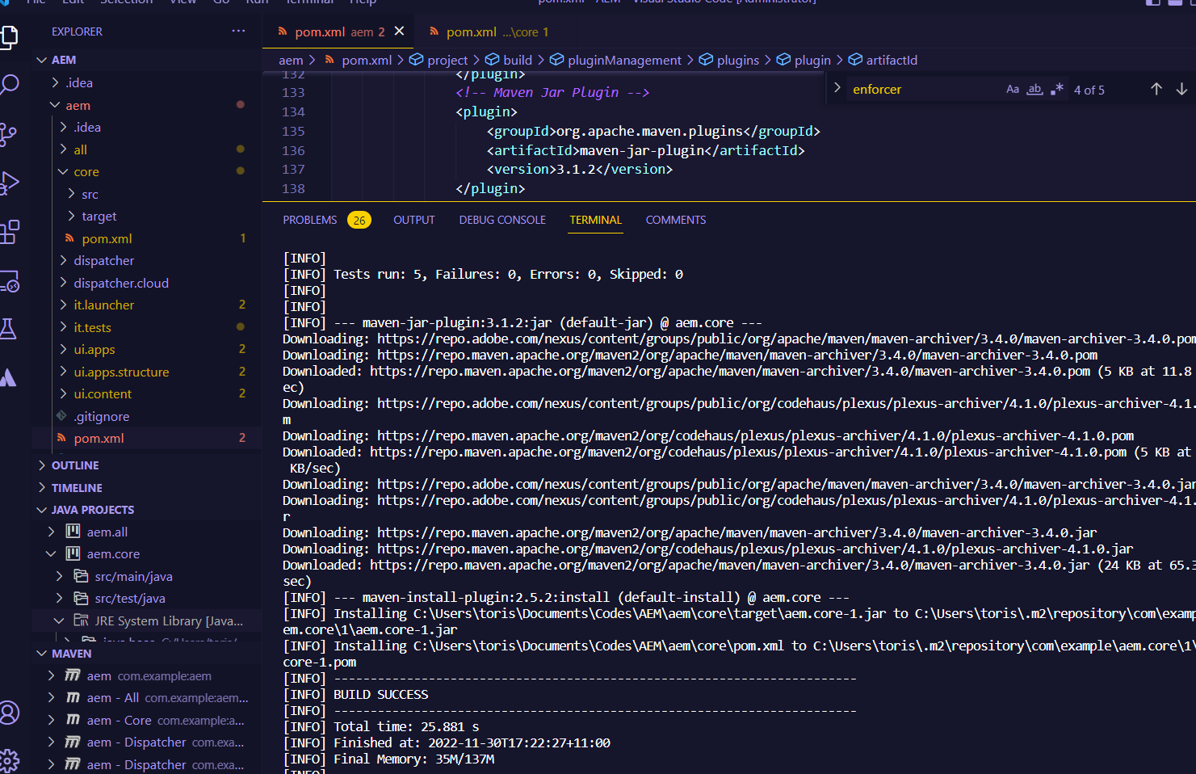Image resolution: width=1196 pixels, height=774 pixels.
Task: Click pluginManagement in the breadcrumb
Action: tap(623, 61)
